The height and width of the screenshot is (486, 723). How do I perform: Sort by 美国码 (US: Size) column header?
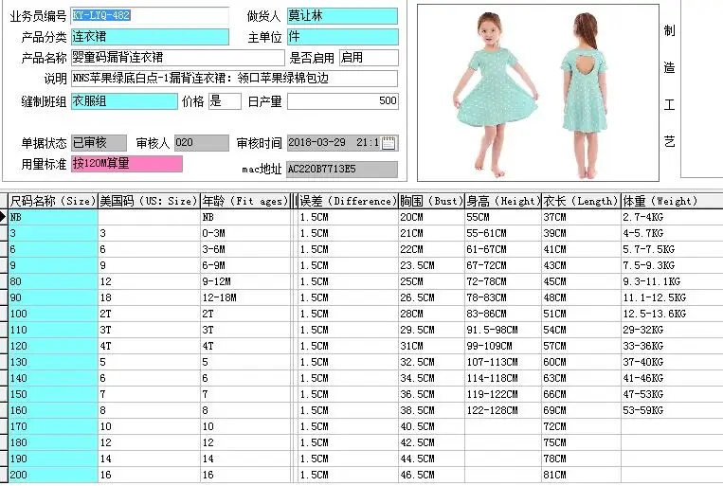click(x=149, y=201)
